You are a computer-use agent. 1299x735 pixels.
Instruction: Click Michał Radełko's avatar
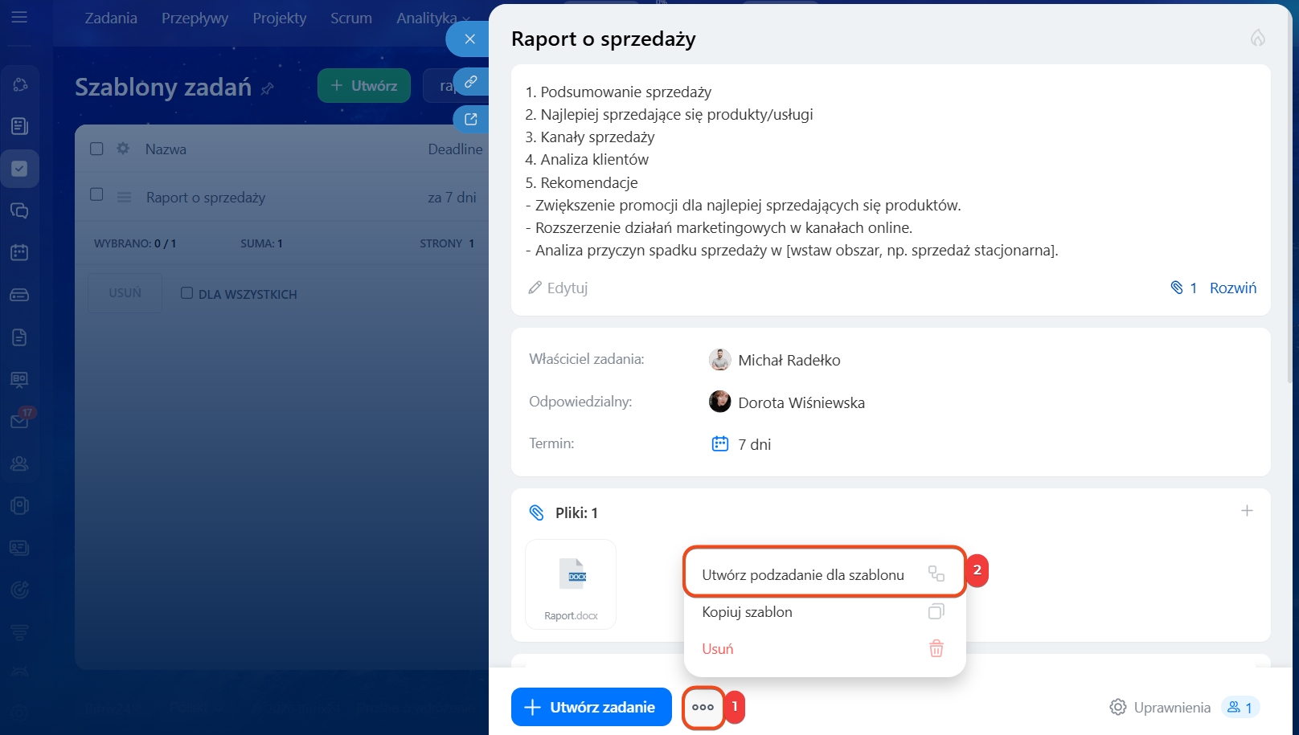click(x=720, y=360)
